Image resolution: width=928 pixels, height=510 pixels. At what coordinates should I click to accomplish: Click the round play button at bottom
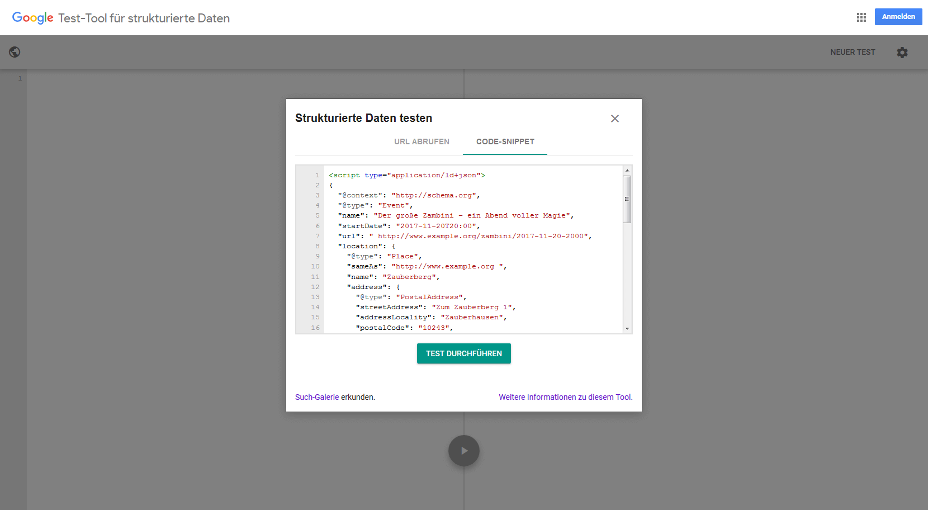coord(464,451)
